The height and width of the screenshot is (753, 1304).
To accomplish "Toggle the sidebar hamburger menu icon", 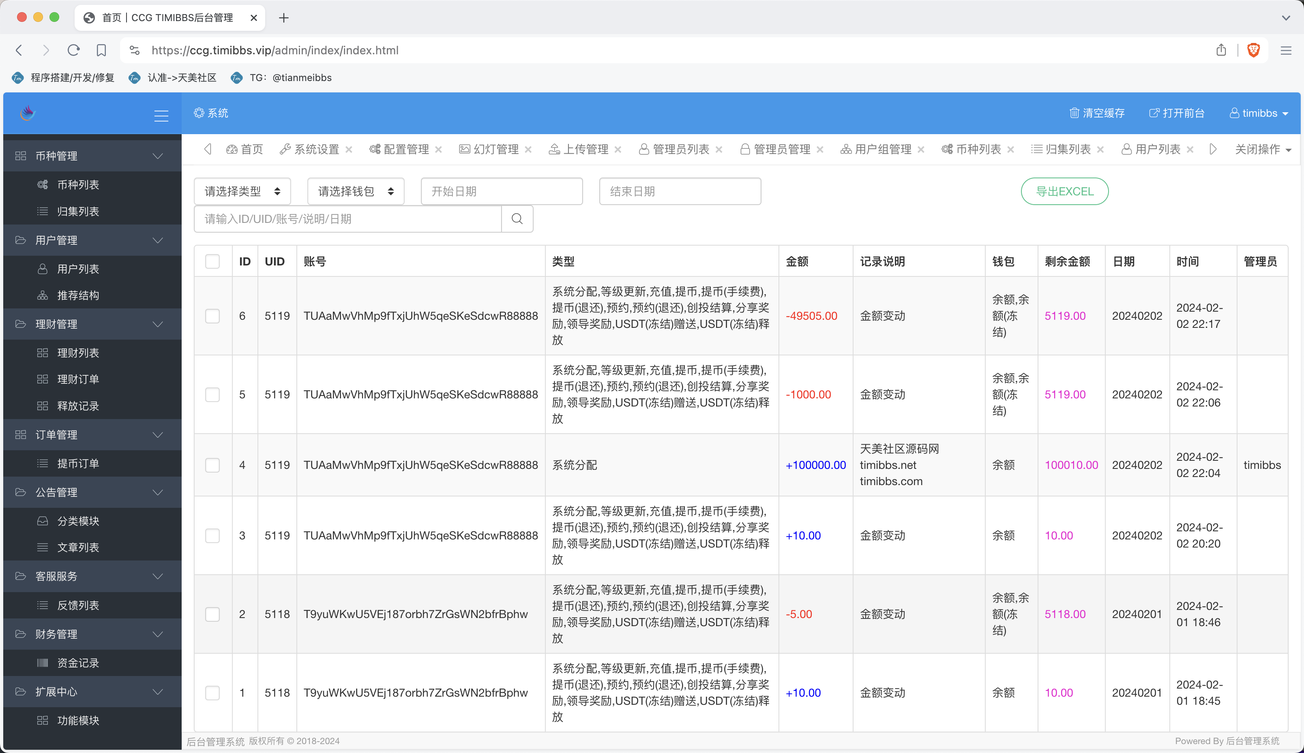I will 161,116.
